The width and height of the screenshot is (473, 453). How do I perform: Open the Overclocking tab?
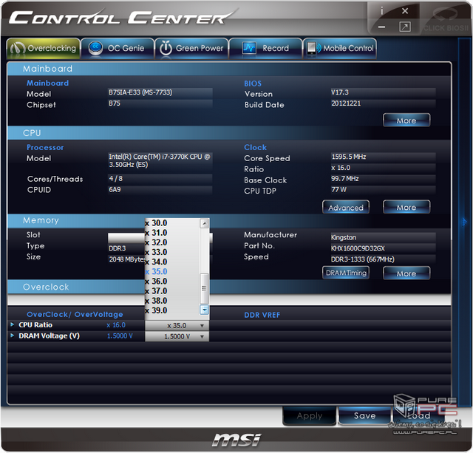(x=44, y=48)
